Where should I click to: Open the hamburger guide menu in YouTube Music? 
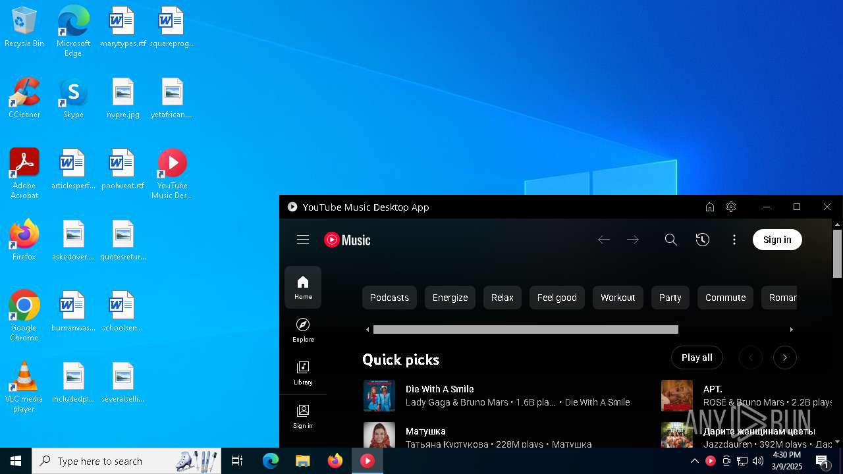(303, 240)
